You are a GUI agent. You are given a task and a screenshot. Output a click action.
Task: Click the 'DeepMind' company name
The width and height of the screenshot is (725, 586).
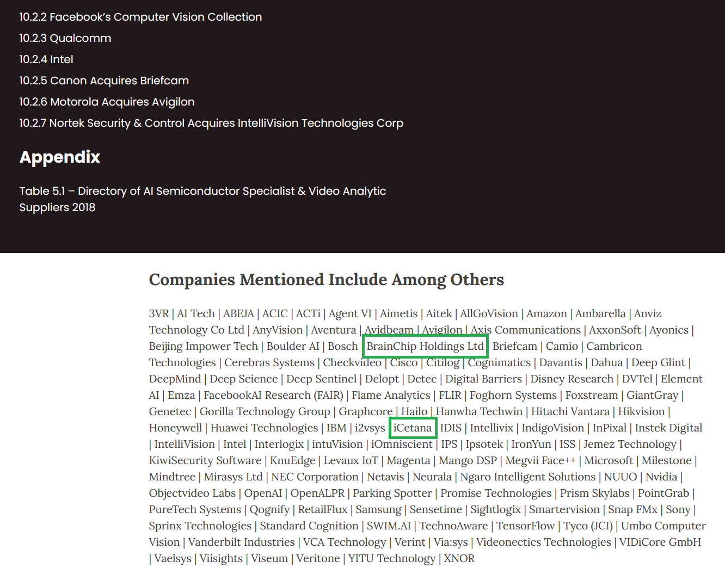pos(175,379)
